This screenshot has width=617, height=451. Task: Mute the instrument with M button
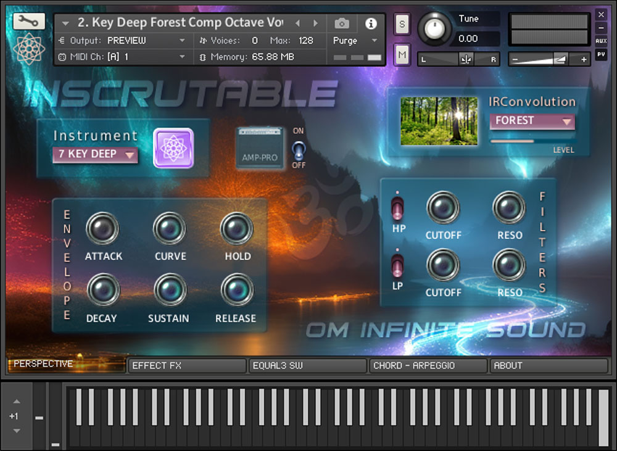tap(402, 54)
